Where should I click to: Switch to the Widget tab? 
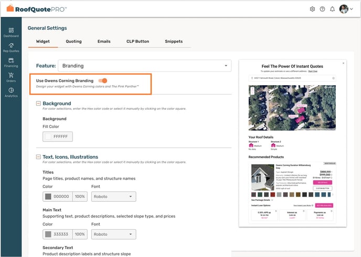click(x=43, y=42)
